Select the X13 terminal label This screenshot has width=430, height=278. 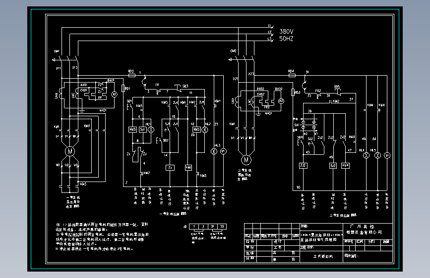74,67
